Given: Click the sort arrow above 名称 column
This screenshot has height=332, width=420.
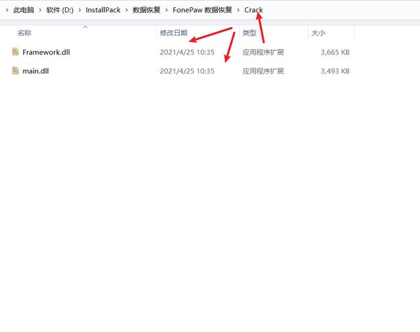Looking at the screenshot, I should pos(85,27).
